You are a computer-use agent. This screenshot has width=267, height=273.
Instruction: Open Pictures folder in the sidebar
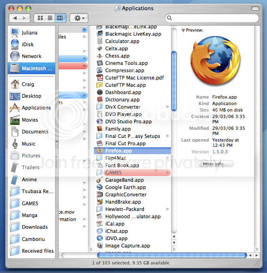[x=32, y=155]
